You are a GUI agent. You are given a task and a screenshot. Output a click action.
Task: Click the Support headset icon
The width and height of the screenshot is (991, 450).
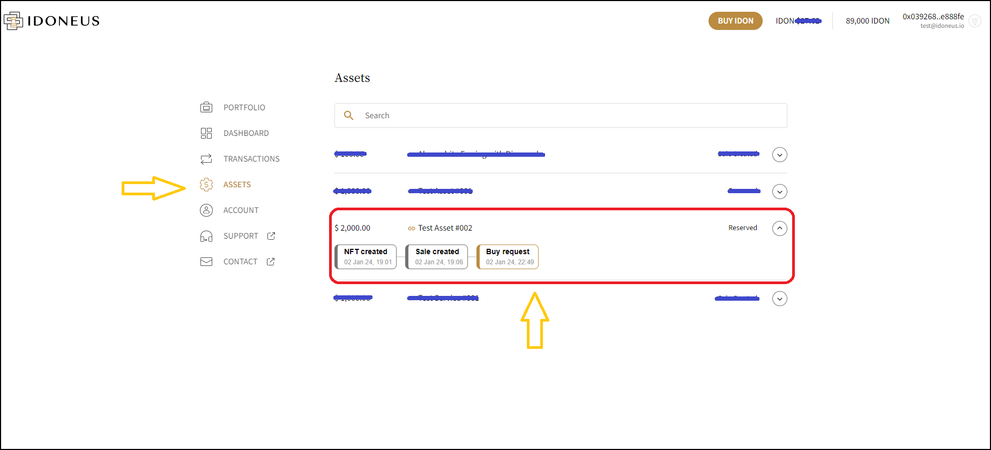click(x=206, y=236)
